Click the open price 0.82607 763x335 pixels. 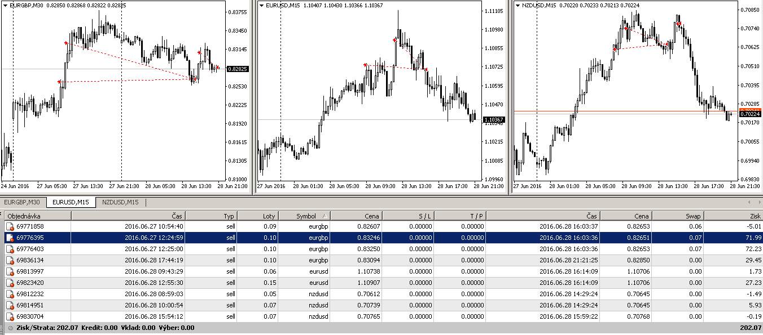coord(368,226)
